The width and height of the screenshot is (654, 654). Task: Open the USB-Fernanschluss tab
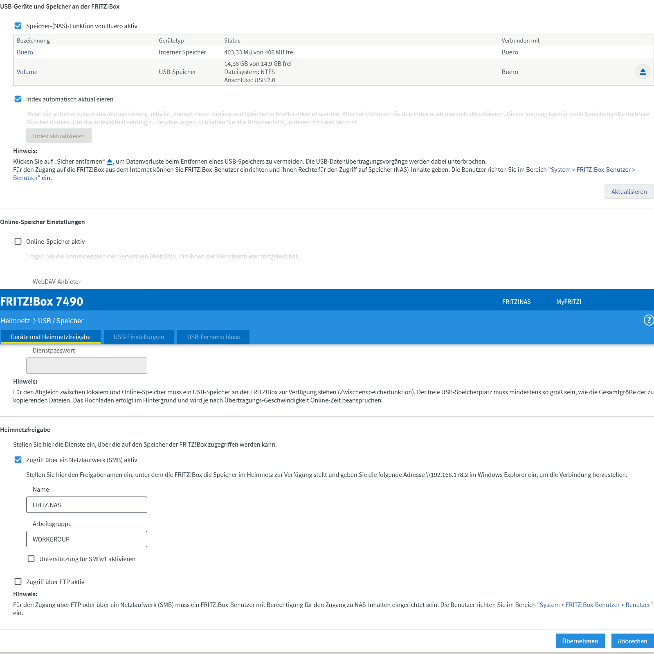214,337
